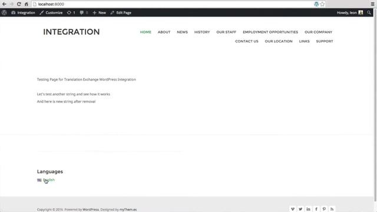This screenshot has width=377, height=212.
Task: Click text 'And here is new string after removal'
Action: tap(66, 101)
